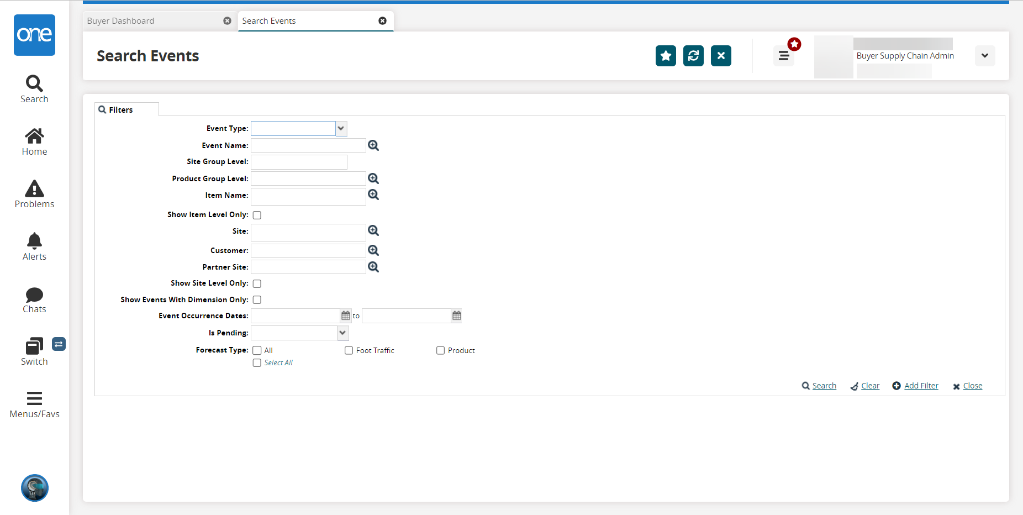Open calendar for Event Occurrence end date
The width and height of the screenshot is (1023, 515).
[457, 316]
